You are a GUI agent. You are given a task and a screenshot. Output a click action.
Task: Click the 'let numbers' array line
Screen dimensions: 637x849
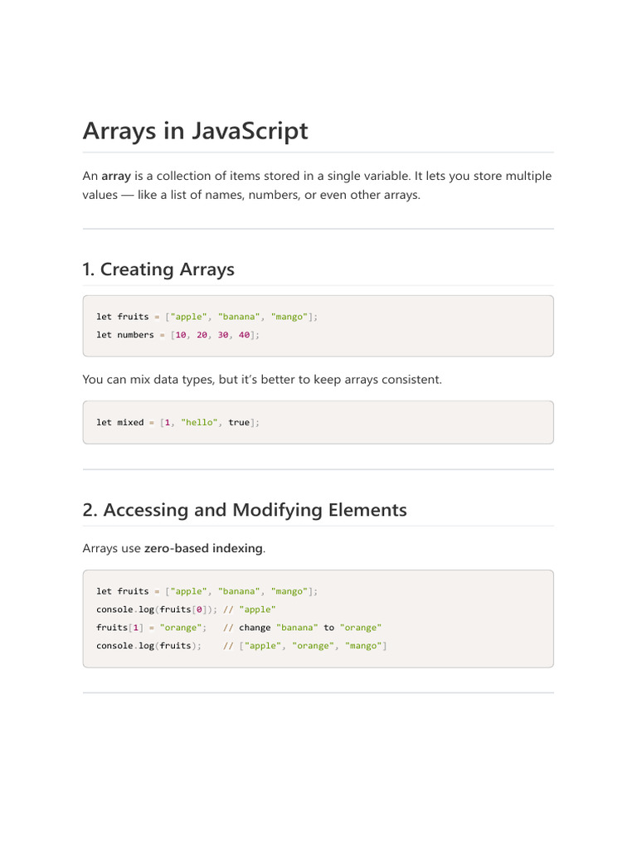coord(177,335)
